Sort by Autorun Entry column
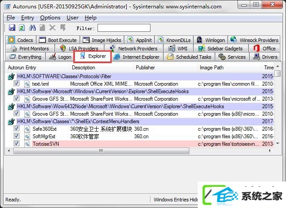Screen dimensions: 286x208 [x=38, y=68]
